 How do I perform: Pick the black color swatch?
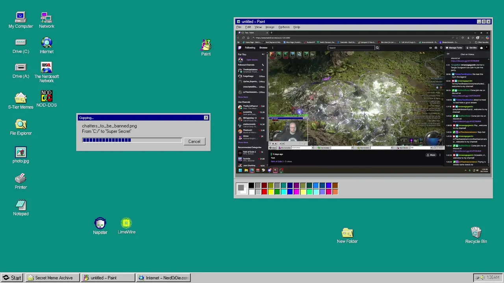251,186
